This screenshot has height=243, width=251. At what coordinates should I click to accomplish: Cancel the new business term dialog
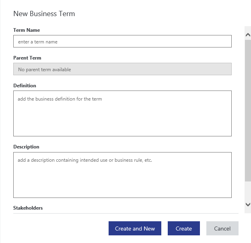tap(222, 228)
